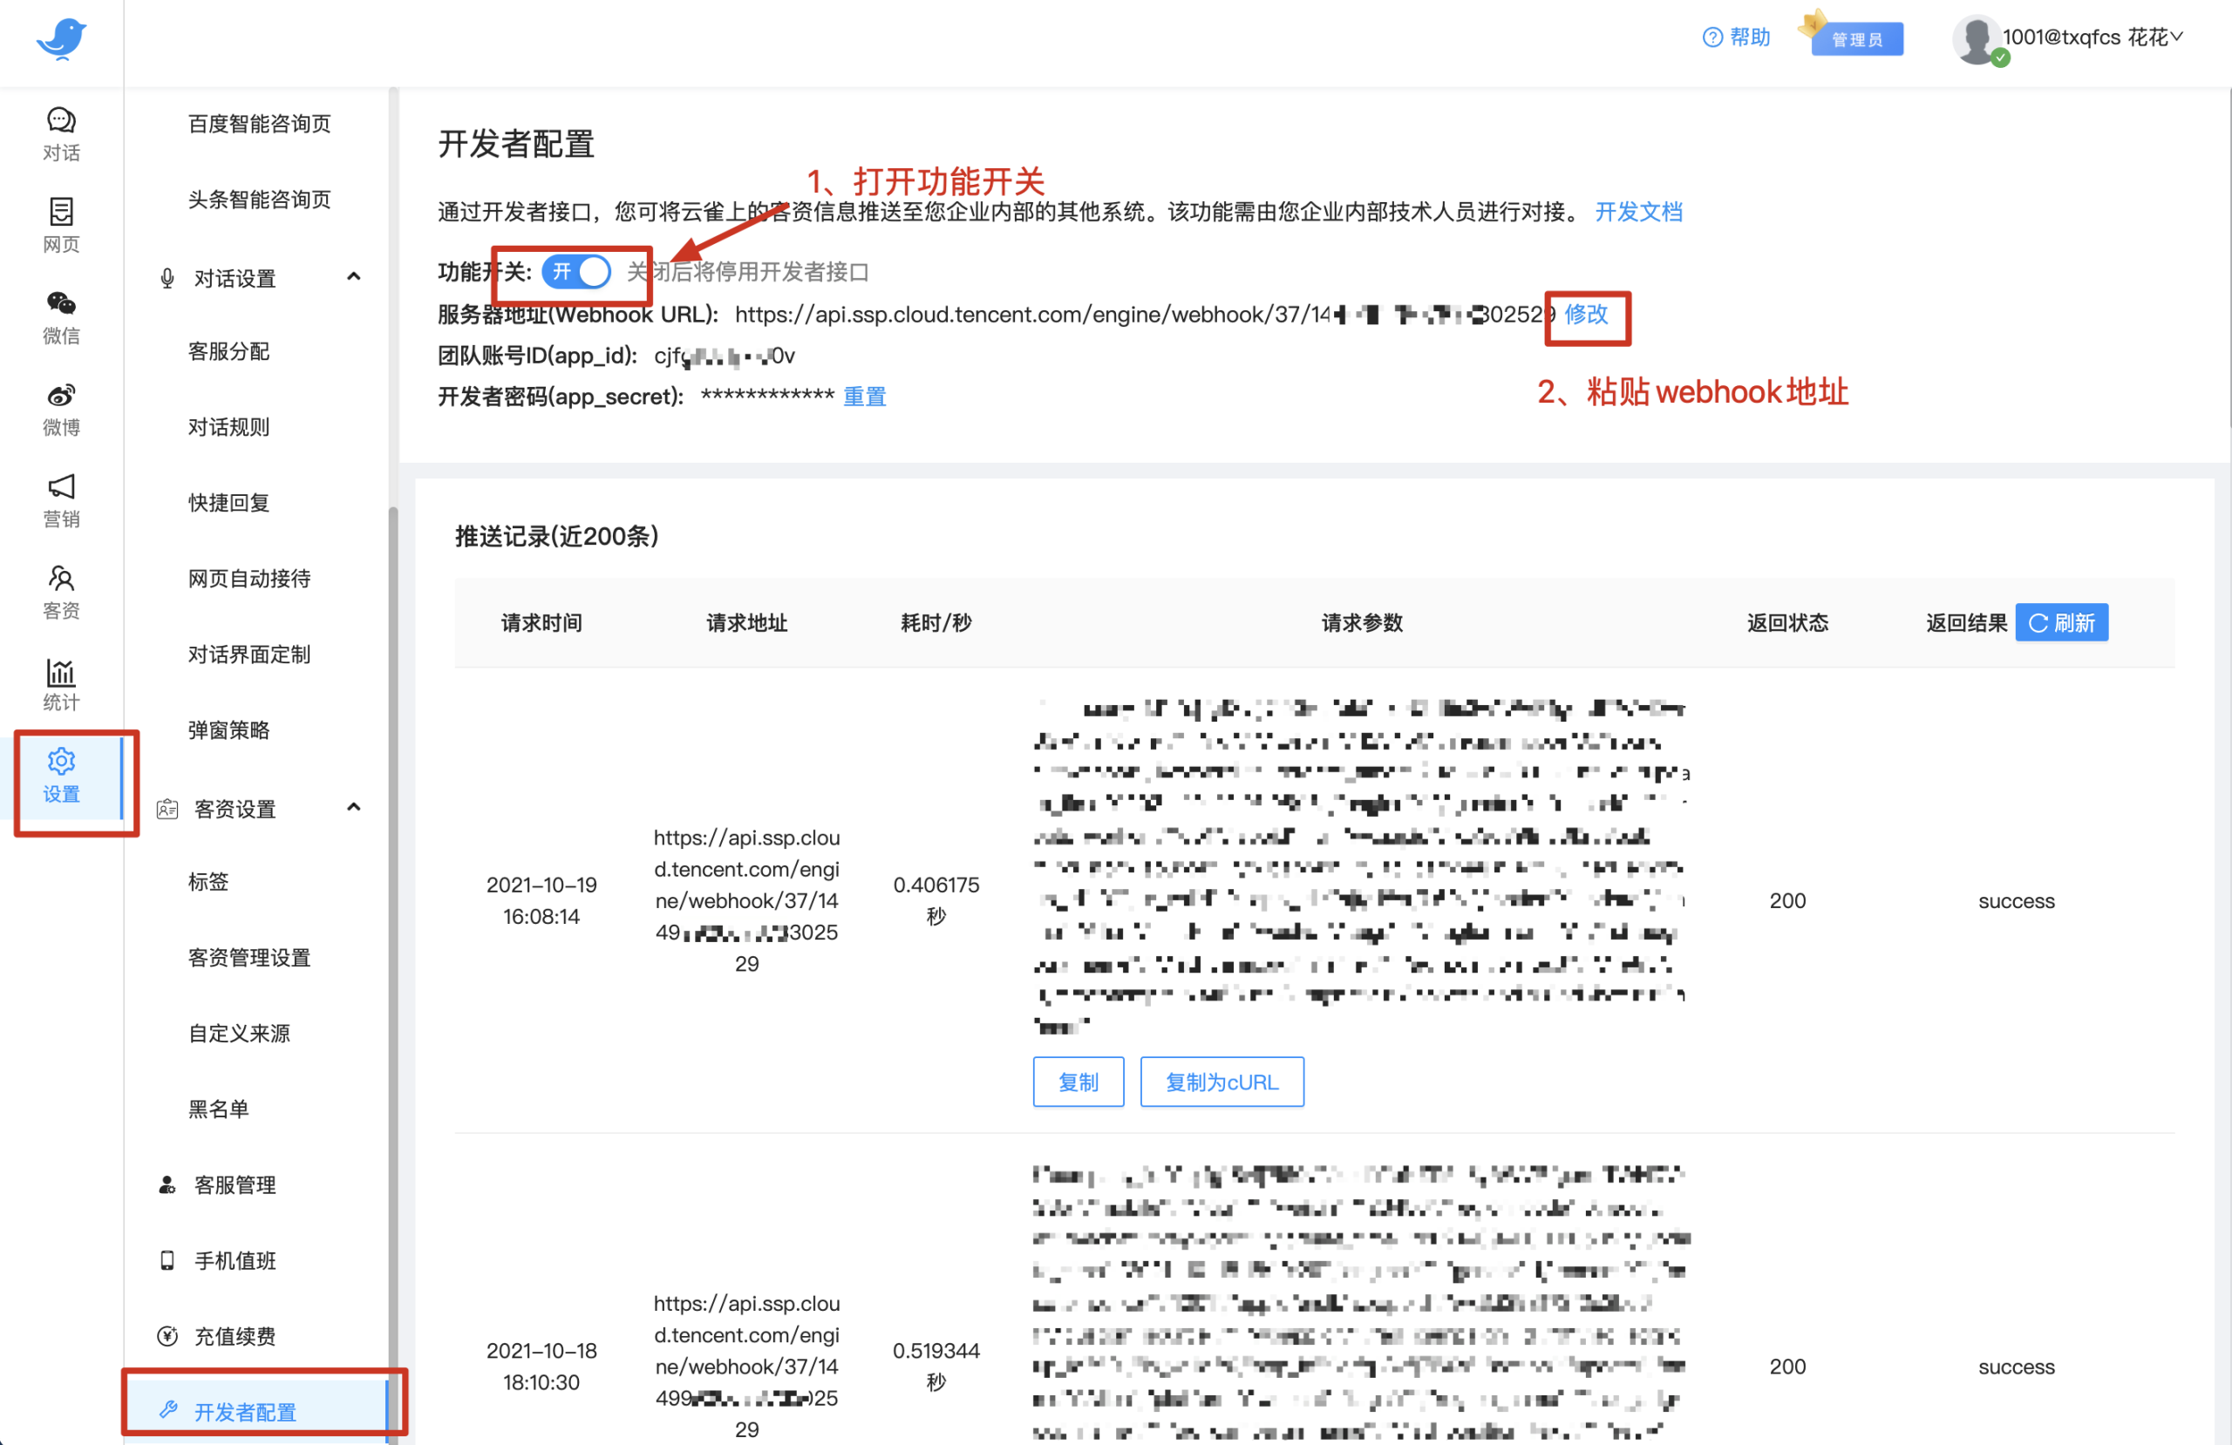This screenshot has width=2232, height=1445.
Task: Click the 复制 button
Action: point(1079,1082)
